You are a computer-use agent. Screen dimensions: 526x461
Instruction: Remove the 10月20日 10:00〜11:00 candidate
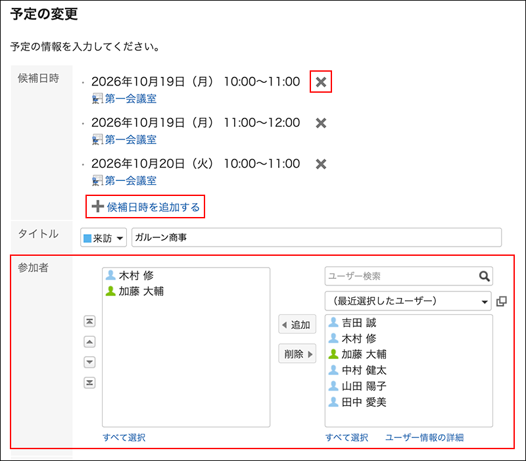(x=321, y=164)
